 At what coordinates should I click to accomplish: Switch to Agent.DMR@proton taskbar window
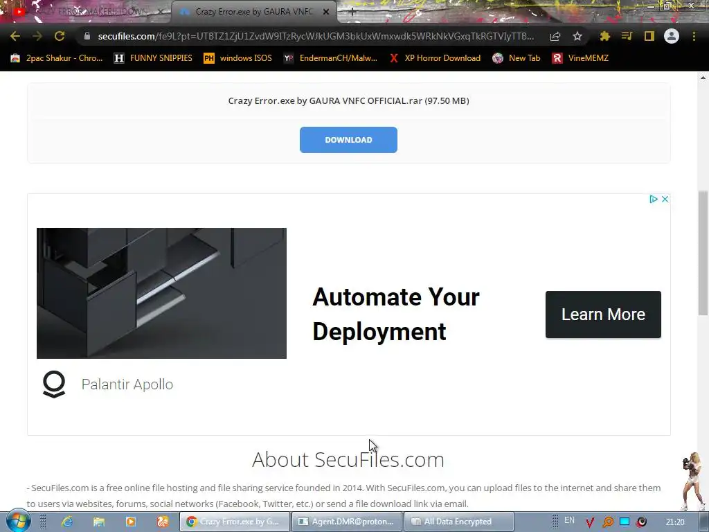[347, 522]
